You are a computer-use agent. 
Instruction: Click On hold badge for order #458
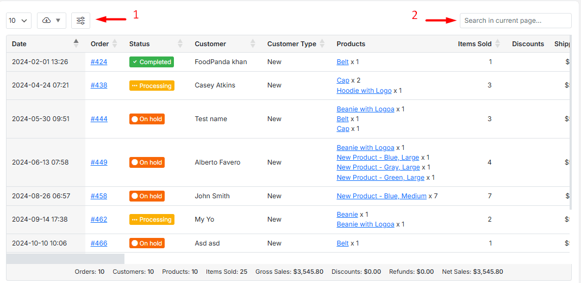tap(147, 196)
